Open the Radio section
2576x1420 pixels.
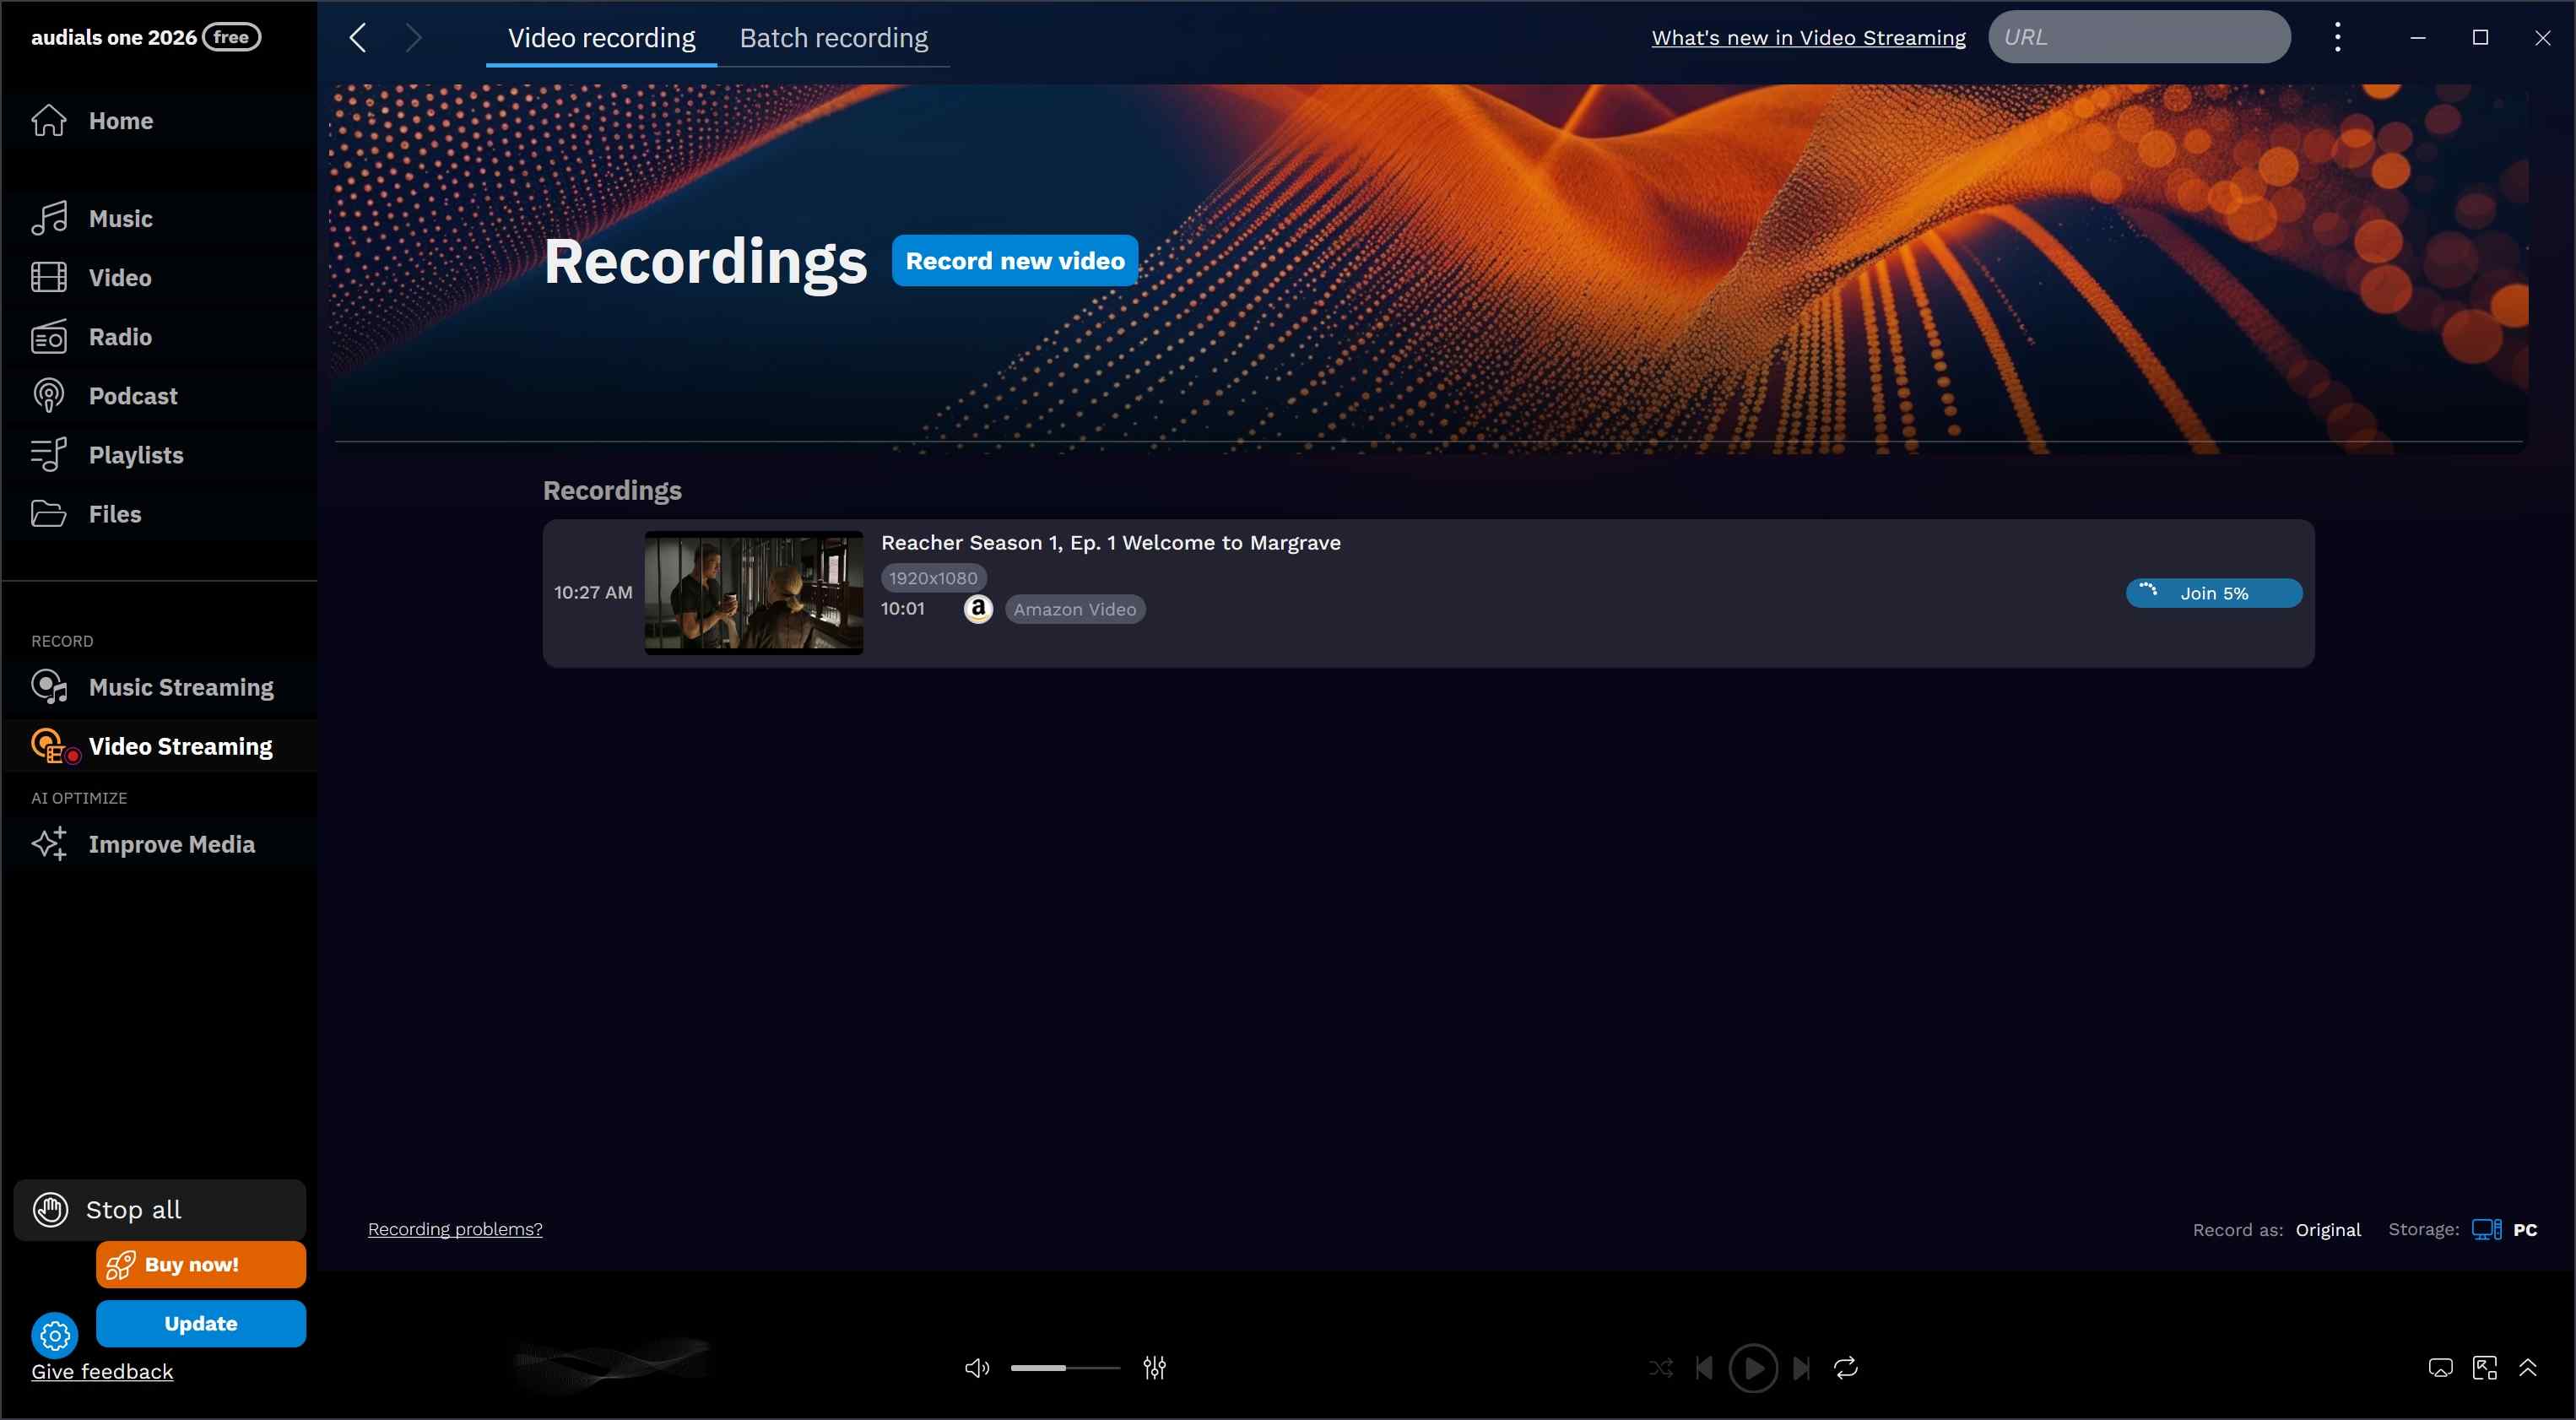coord(118,337)
